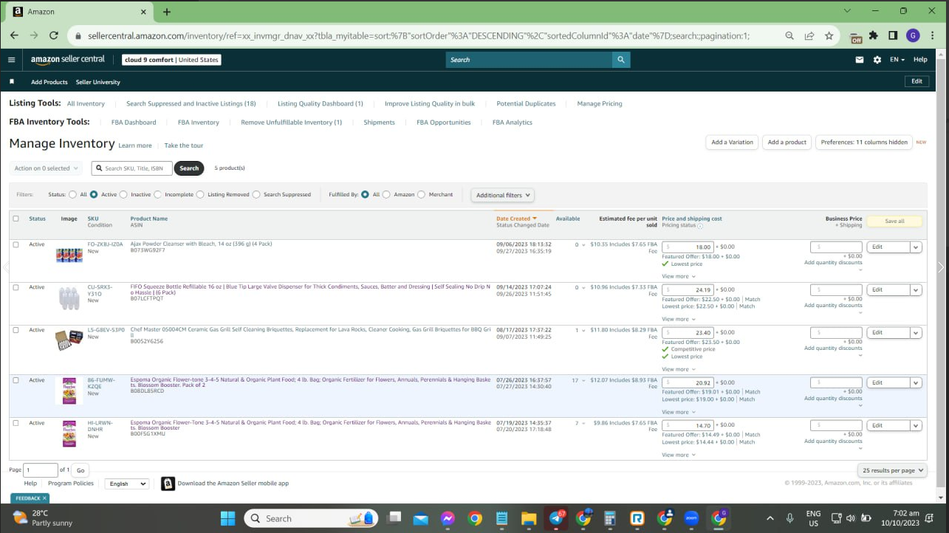This screenshot has height=533, width=949.
Task: Click the bookmark flag icon beside Add Products
Action: pos(12,81)
